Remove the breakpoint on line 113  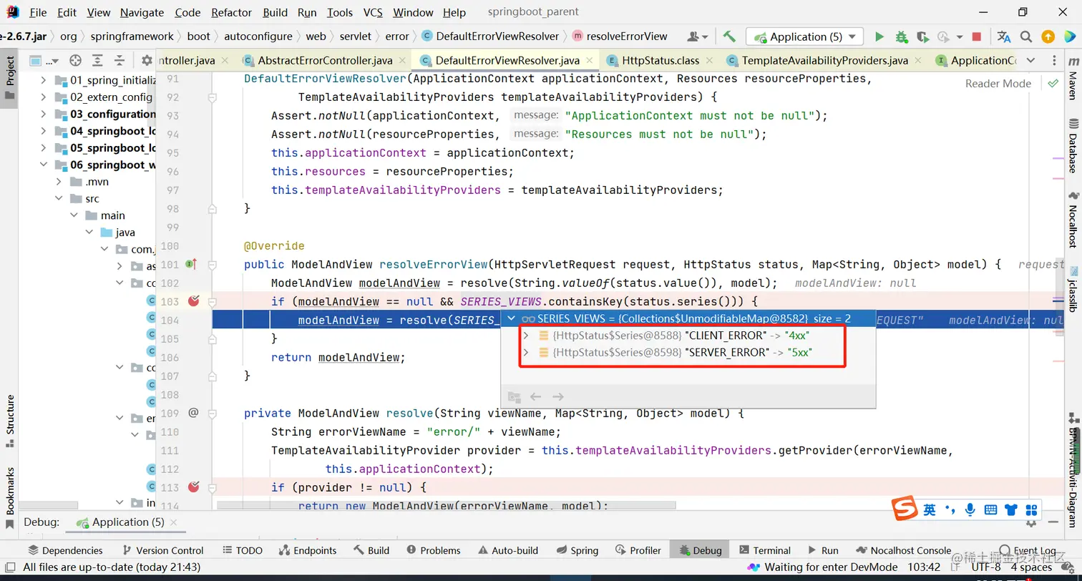193,487
